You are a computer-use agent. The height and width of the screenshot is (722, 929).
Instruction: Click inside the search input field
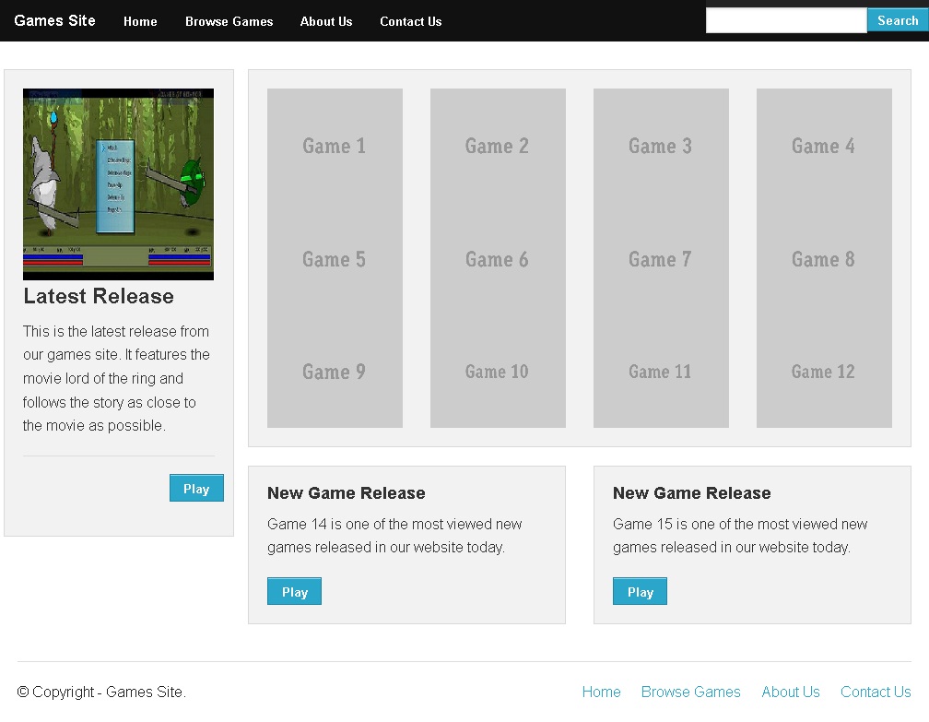[785, 19]
